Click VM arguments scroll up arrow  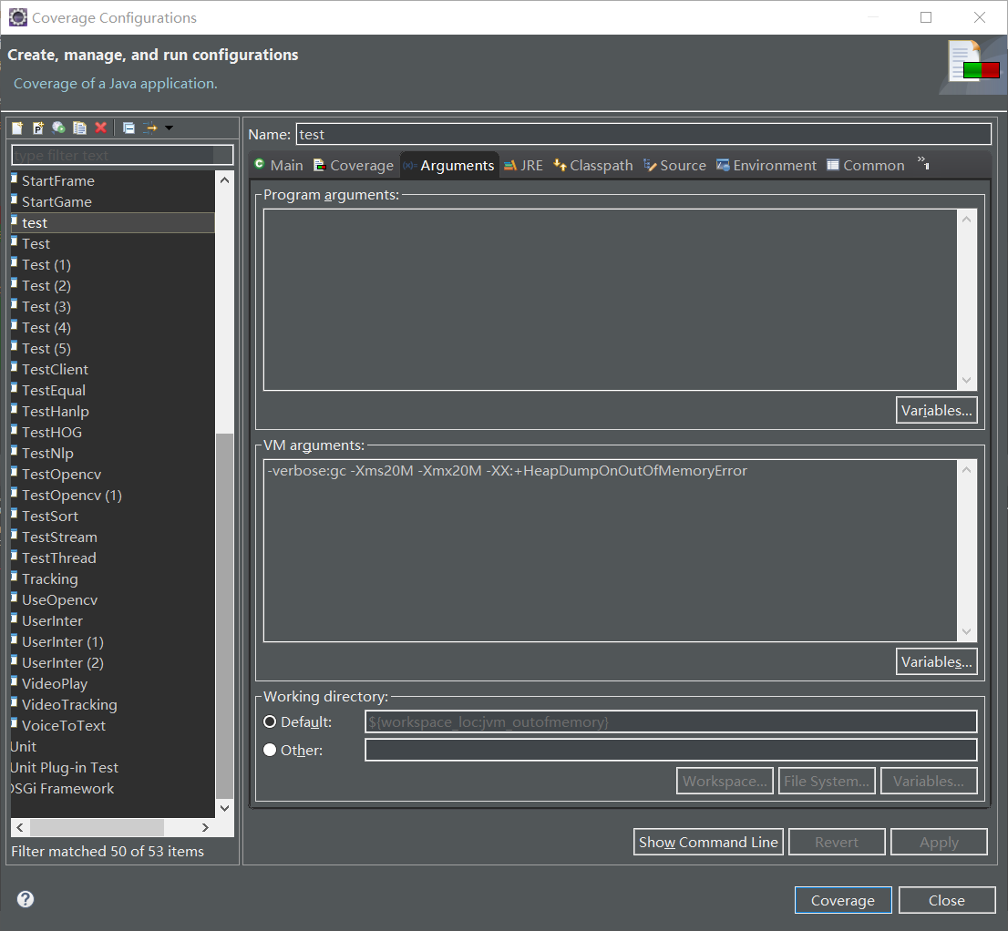tap(966, 470)
